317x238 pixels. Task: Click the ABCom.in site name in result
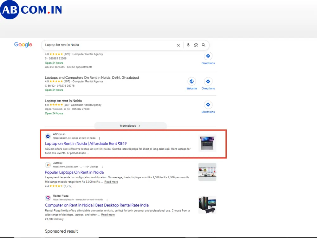(x=59, y=134)
